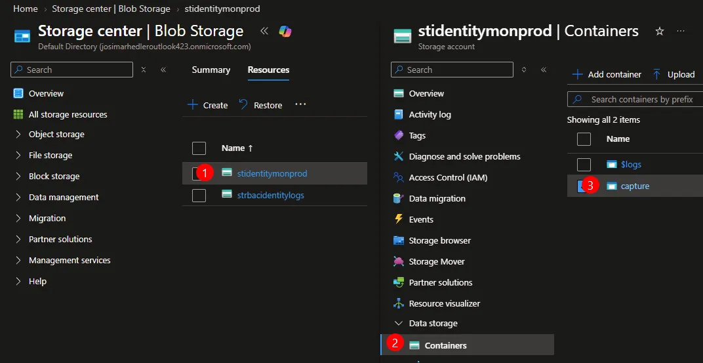
Task: Click the capture container icon
Action: pos(612,186)
